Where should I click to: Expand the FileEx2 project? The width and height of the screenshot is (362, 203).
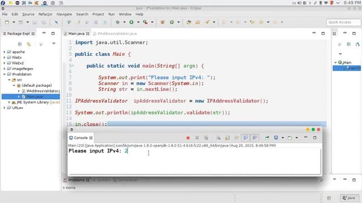click(4, 63)
